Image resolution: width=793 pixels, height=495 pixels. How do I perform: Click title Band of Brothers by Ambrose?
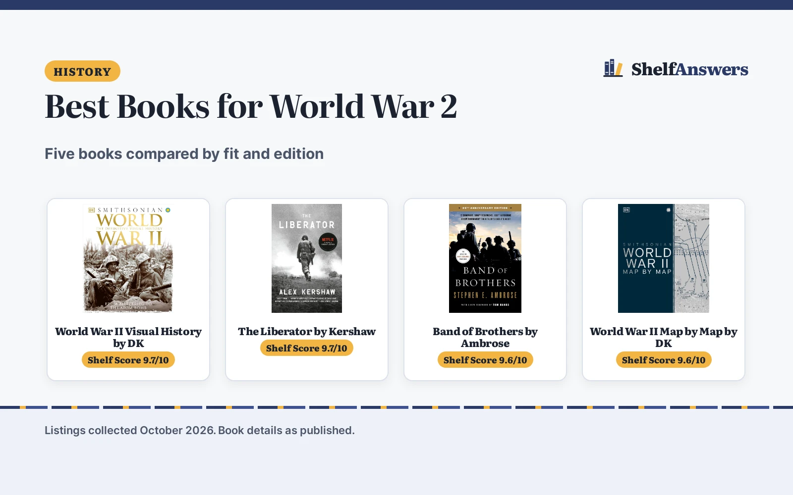click(485, 337)
